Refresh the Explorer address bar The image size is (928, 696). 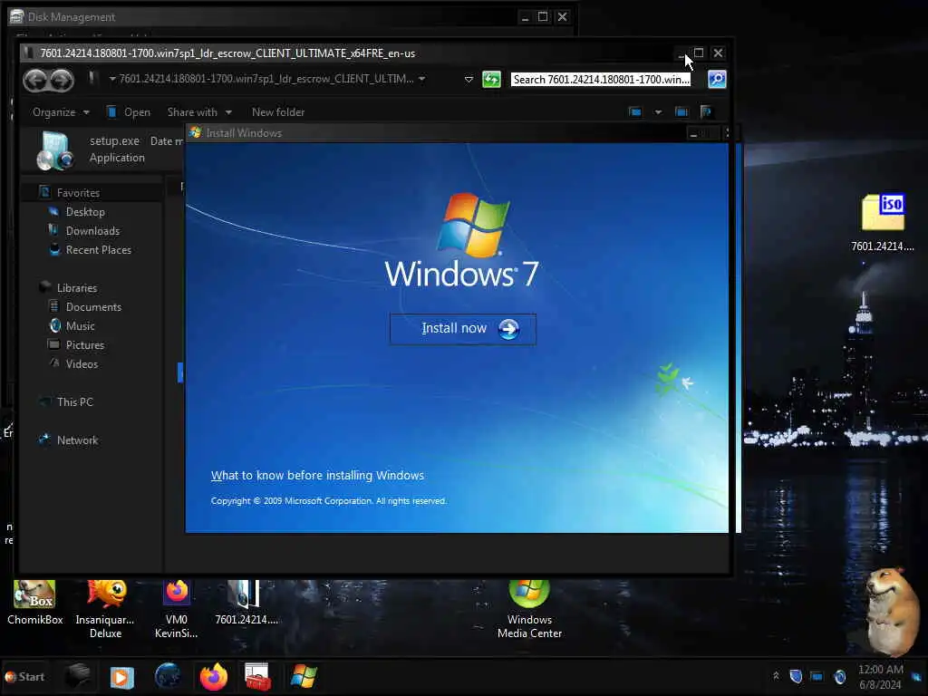pyautogui.click(x=491, y=80)
